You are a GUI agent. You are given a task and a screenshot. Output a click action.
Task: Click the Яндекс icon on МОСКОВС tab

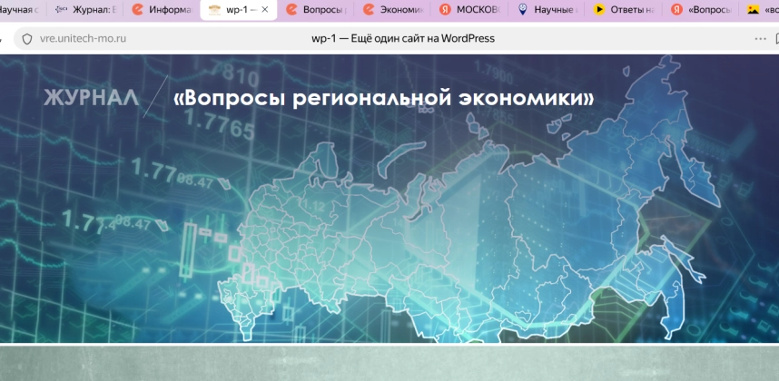tap(446, 10)
